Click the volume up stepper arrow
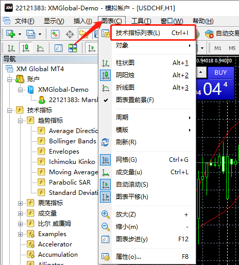 (200, 72)
